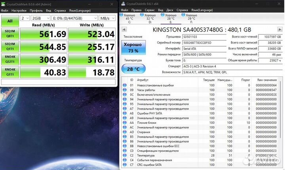The width and height of the screenshot is (285, 170).
Task: Click the power-on hours value 25927 ч
Action: tap(270, 60)
